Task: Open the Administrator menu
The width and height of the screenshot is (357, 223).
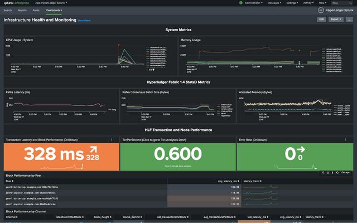Action: click(x=254, y=3)
